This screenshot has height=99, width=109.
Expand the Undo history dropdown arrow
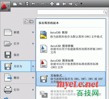point(38,4)
